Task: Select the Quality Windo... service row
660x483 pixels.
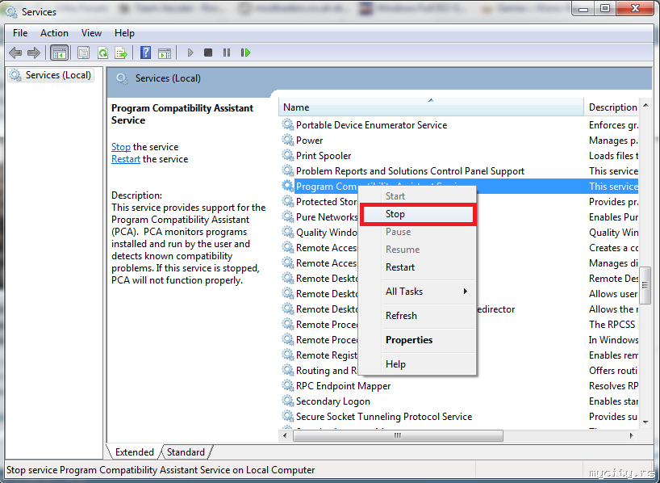Action: (326, 233)
